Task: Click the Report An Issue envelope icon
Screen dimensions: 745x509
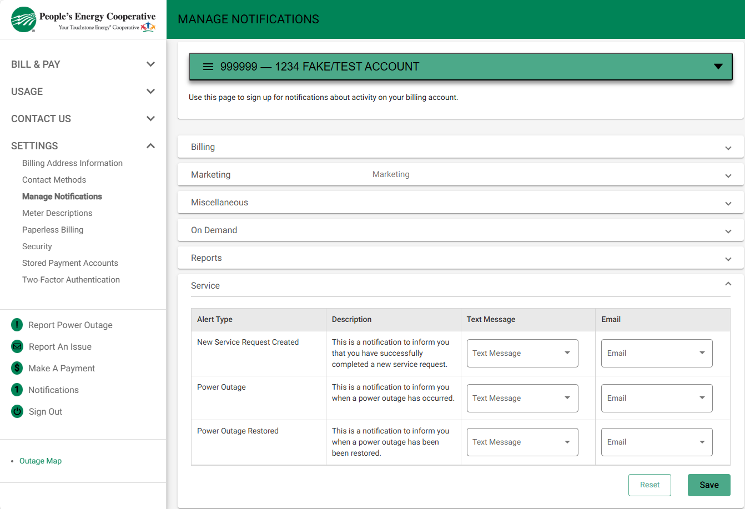Action: [17, 346]
